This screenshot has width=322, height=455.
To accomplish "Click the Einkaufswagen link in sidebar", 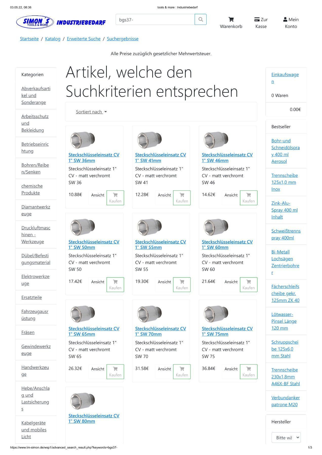I will click(x=285, y=78).
